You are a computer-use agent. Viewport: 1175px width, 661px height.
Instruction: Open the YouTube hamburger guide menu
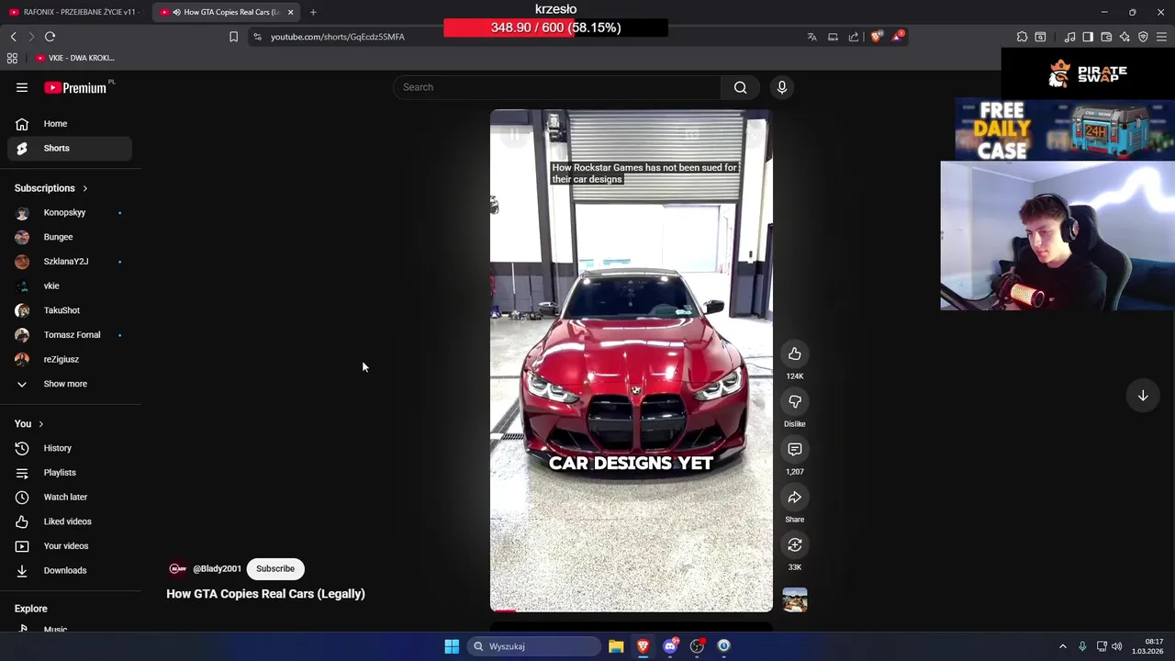[22, 87]
